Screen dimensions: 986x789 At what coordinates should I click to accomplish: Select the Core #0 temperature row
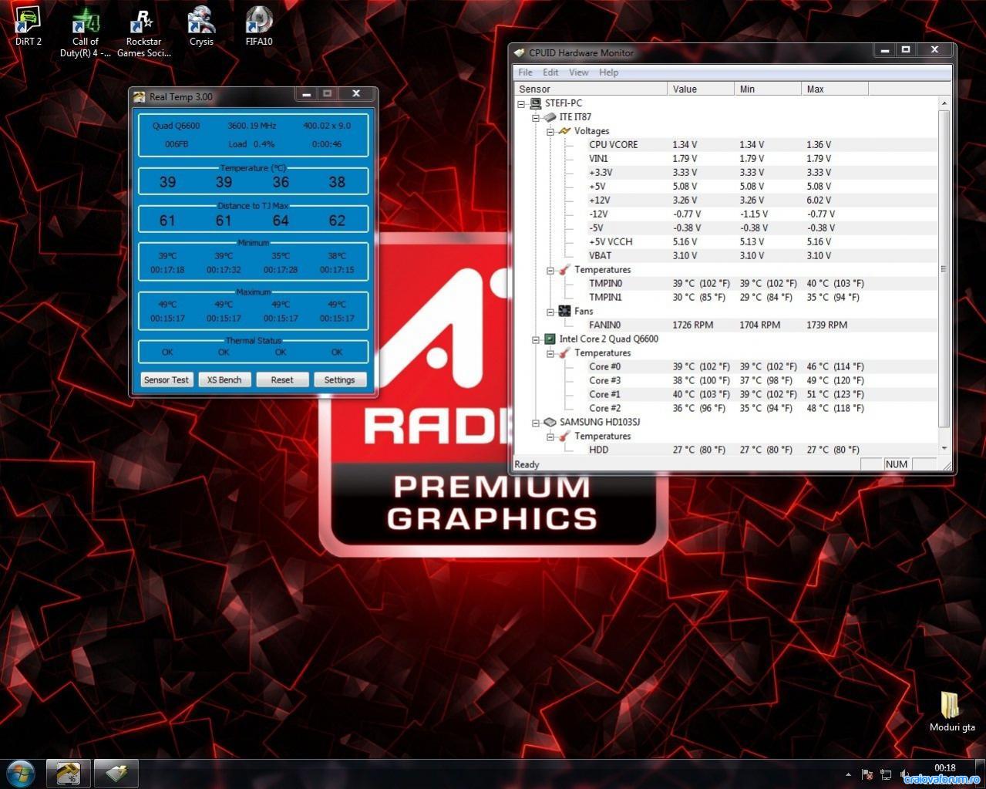[x=727, y=367]
